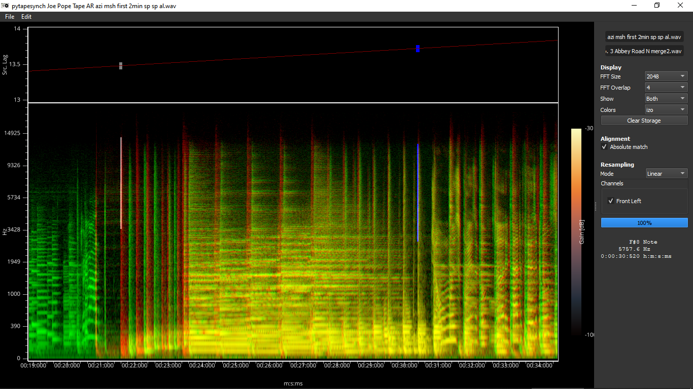This screenshot has width=693, height=389.
Task: Click the 0:00:30:520 h:m:s:ms readout
Action: tap(636, 256)
